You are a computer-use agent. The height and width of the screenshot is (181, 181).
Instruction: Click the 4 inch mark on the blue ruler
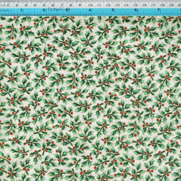[90, 10]
